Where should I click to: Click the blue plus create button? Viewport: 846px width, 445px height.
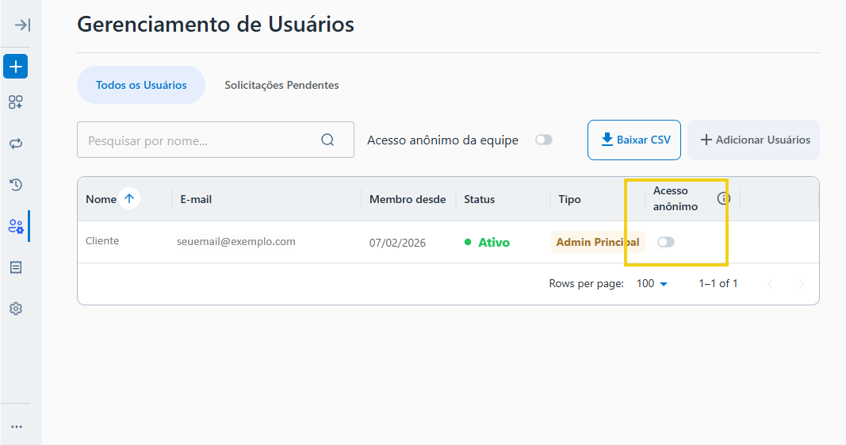coord(16,67)
